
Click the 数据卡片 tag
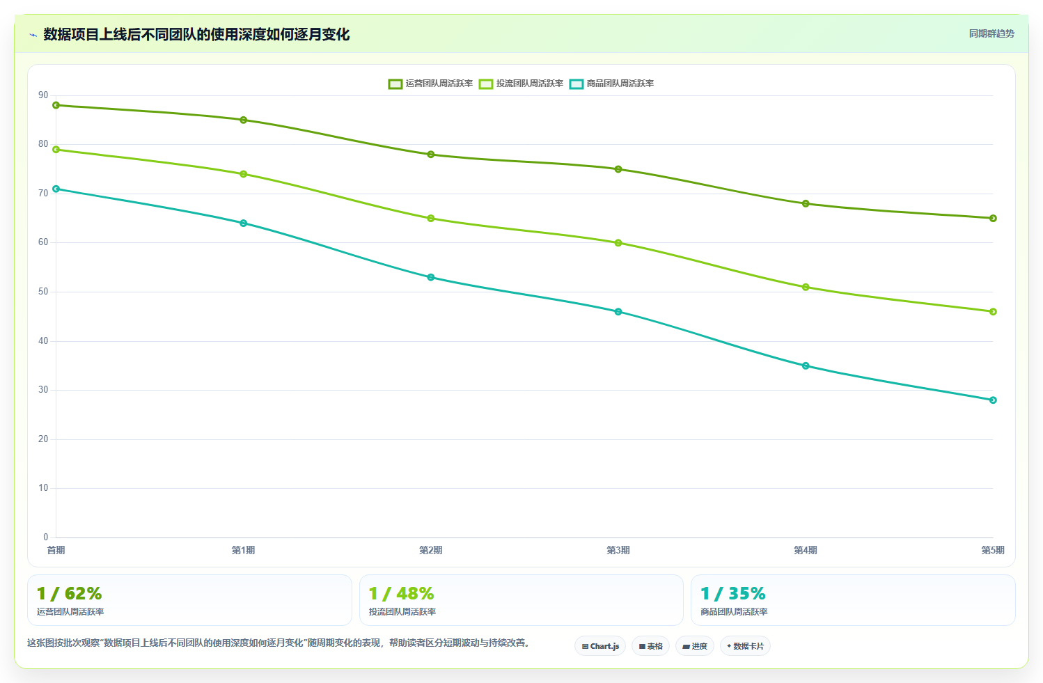pyautogui.click(x=745, y=646)
